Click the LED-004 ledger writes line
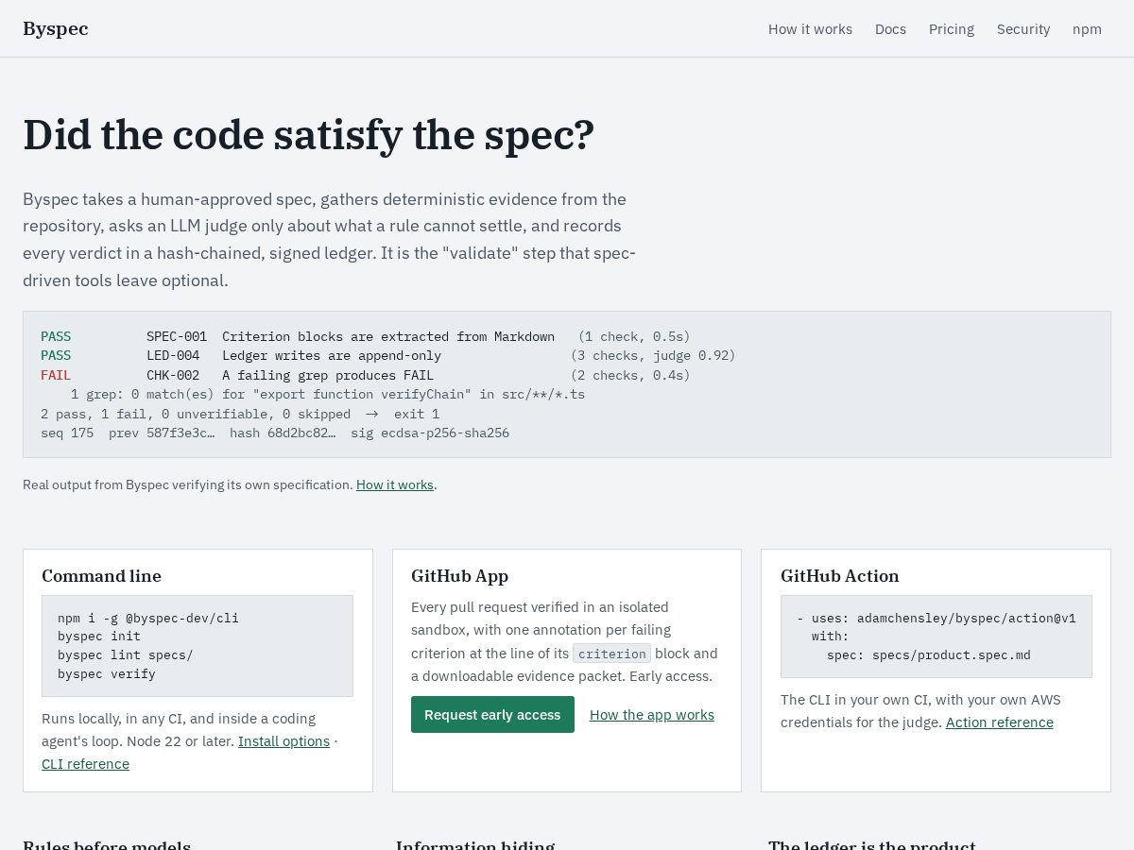The width and height of the screenshot is (1134, 850). pos(387,355)
